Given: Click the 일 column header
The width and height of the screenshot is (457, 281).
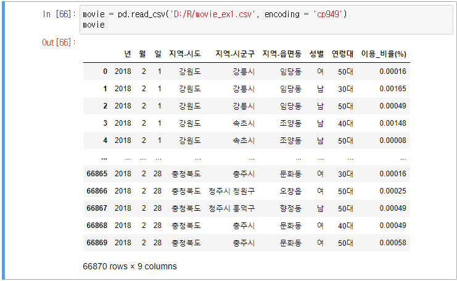Looking at the screenshot, I should (x=158, y=54).
